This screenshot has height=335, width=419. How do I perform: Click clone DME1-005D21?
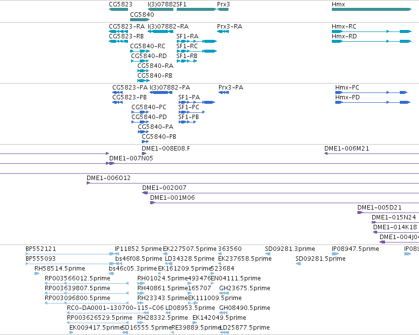pos(388,213)
